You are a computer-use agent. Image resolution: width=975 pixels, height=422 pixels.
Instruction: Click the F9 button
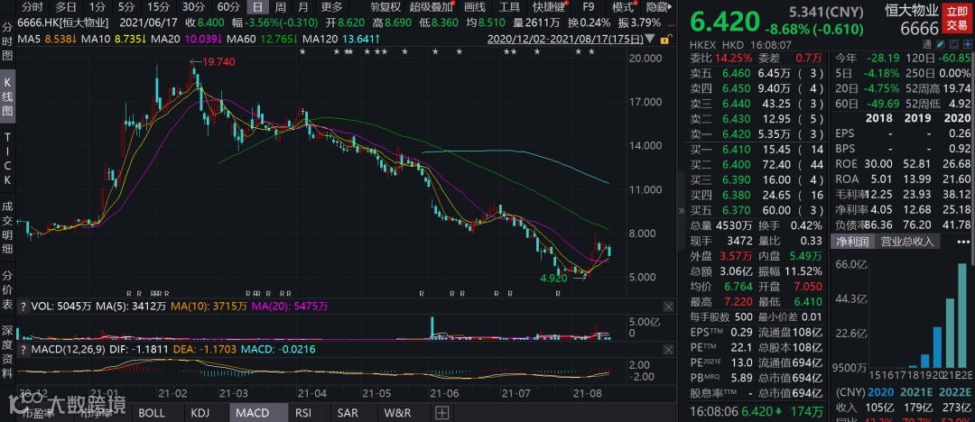[589, 7]
